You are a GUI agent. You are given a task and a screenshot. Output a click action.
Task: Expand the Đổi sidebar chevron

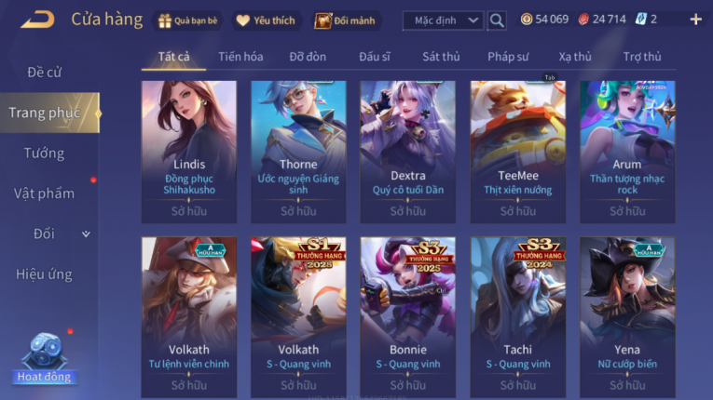[x=86, y=234]
